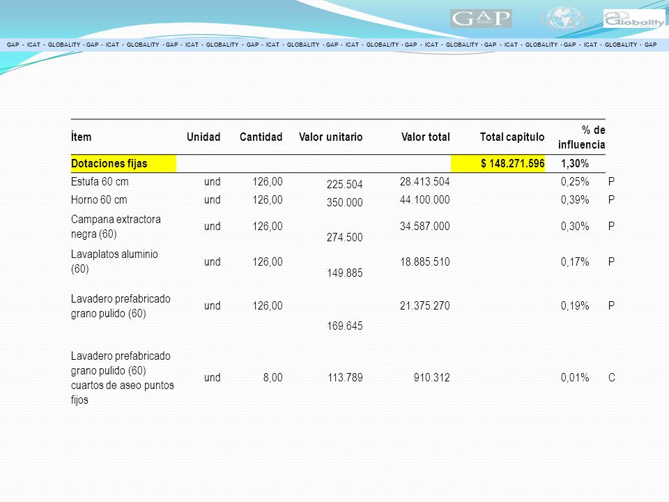
Task: Click the '0,39%' influence value
Action: click(x=575, y=200)
